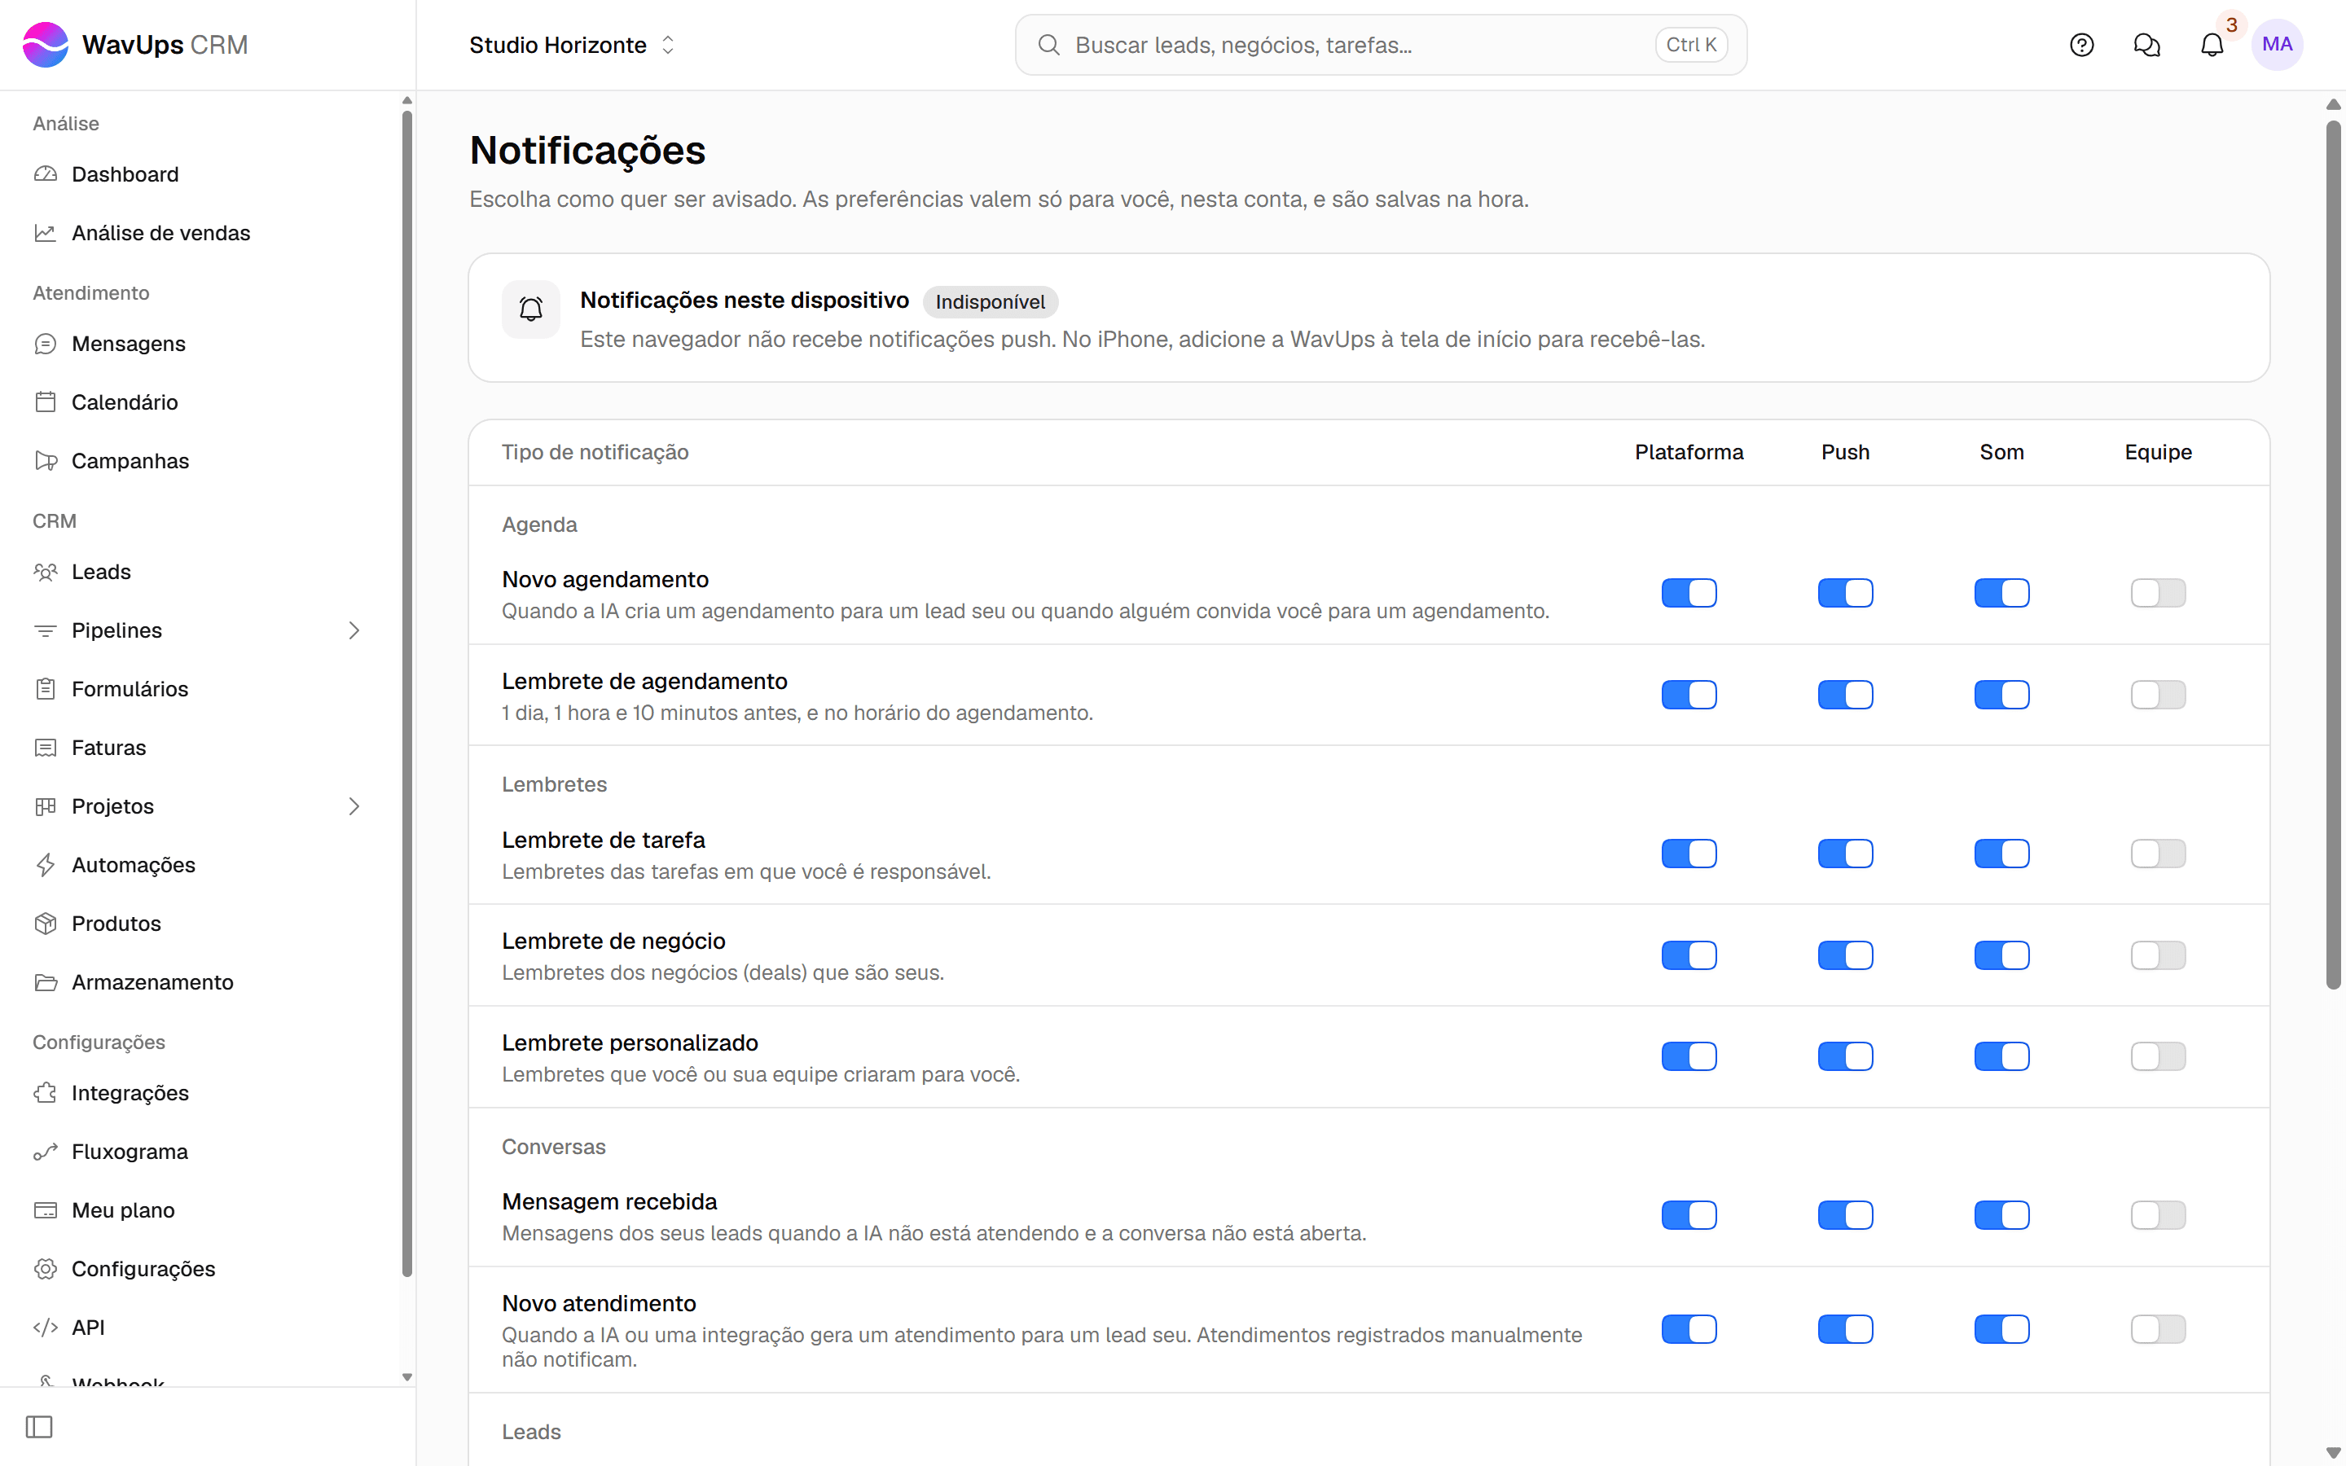Click the main page vertical scrollbar
This screenshot has height=1466, width=2346.
(x=2334, y=555)
